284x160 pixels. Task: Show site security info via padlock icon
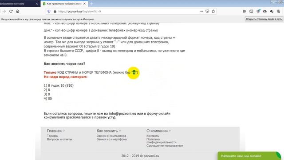pos(55,11)
